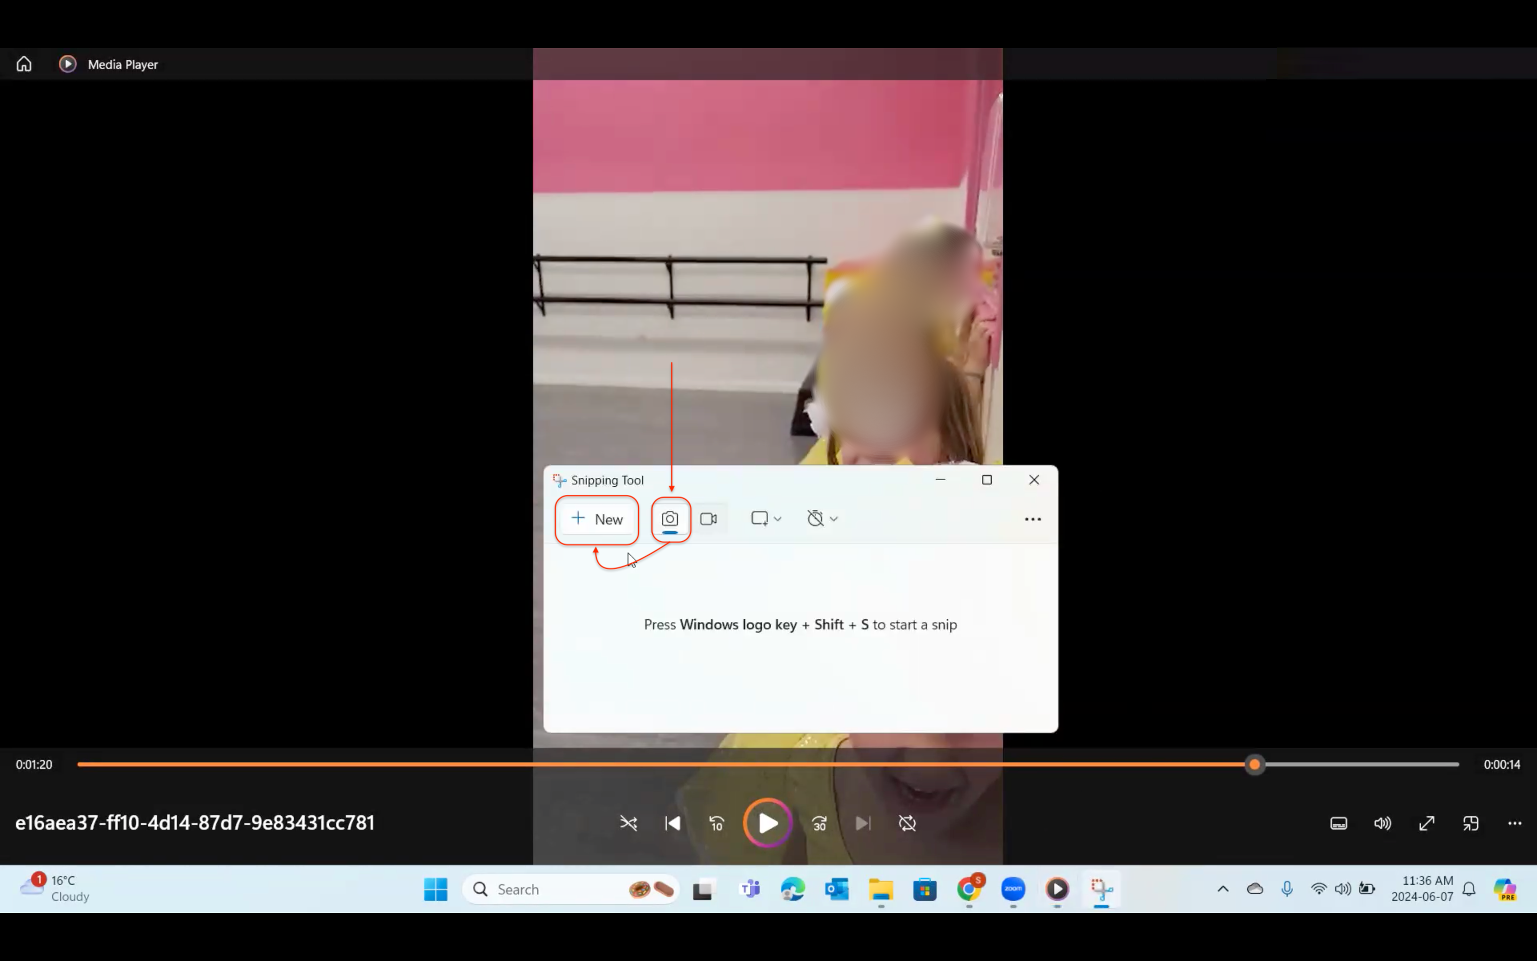Click the New snip button

coord(596,519)
